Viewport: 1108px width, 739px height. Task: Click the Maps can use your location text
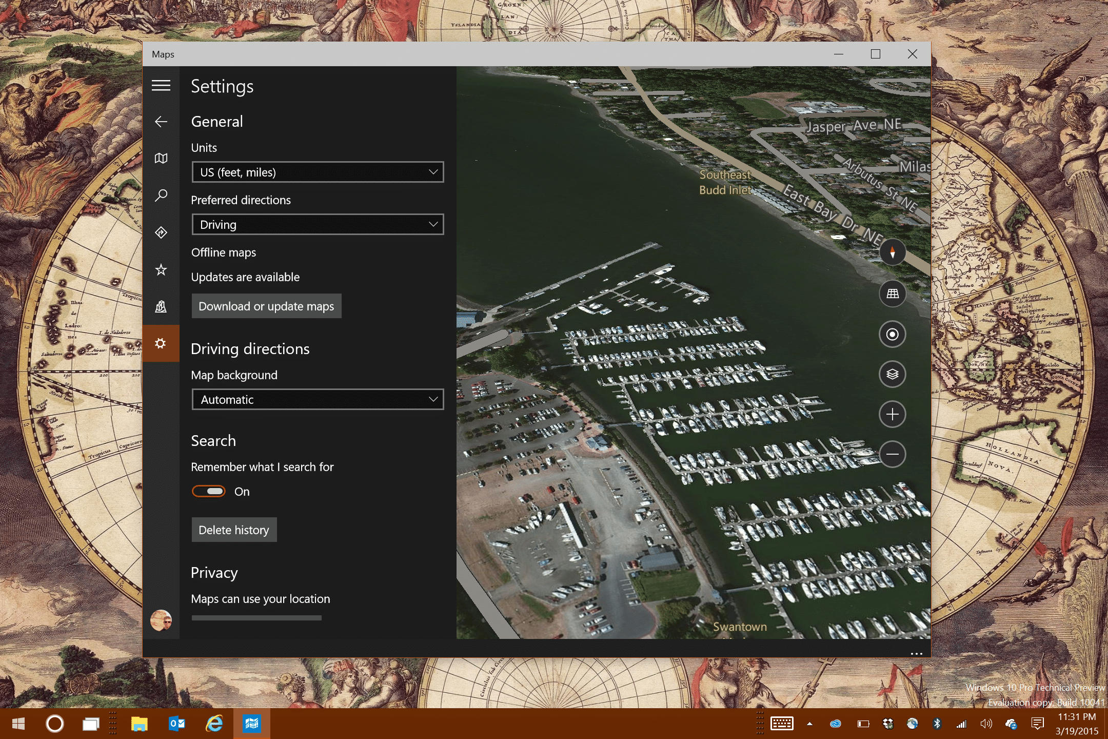(x=261, y=599)
